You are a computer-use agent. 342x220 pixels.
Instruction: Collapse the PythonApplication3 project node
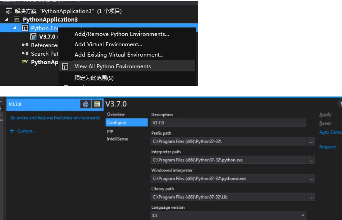7,19
